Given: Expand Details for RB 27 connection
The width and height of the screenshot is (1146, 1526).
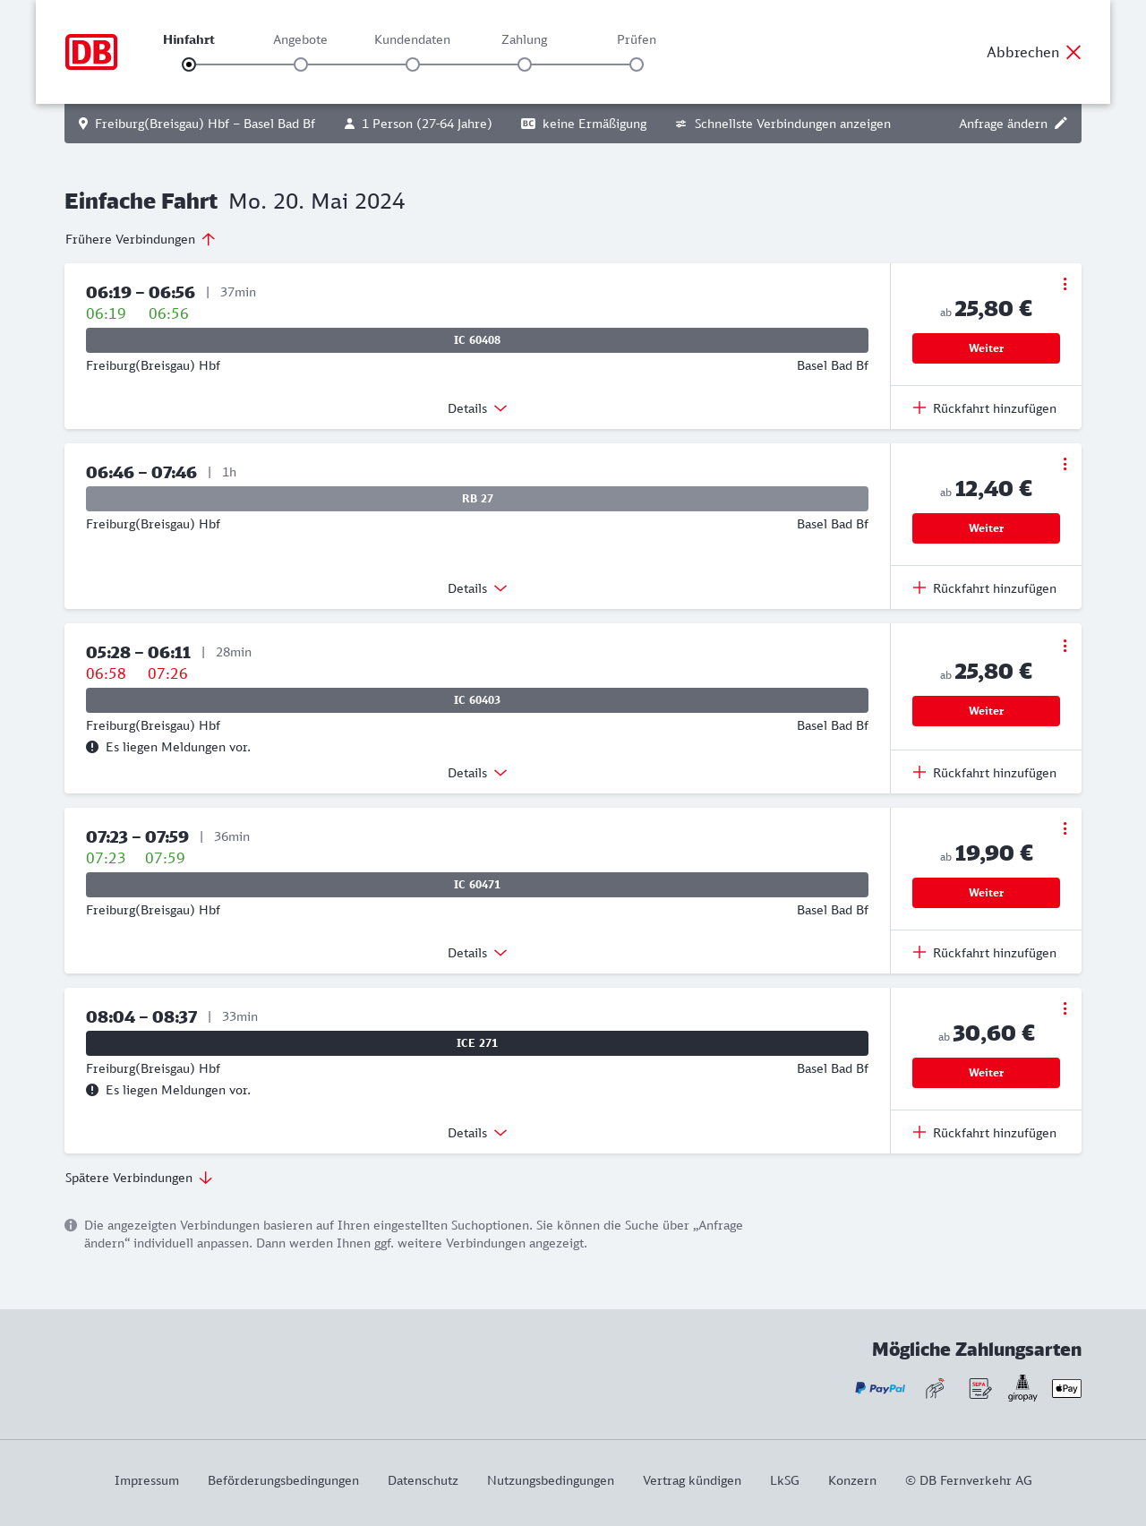Looking at the screenshot, I should point(477,588).
